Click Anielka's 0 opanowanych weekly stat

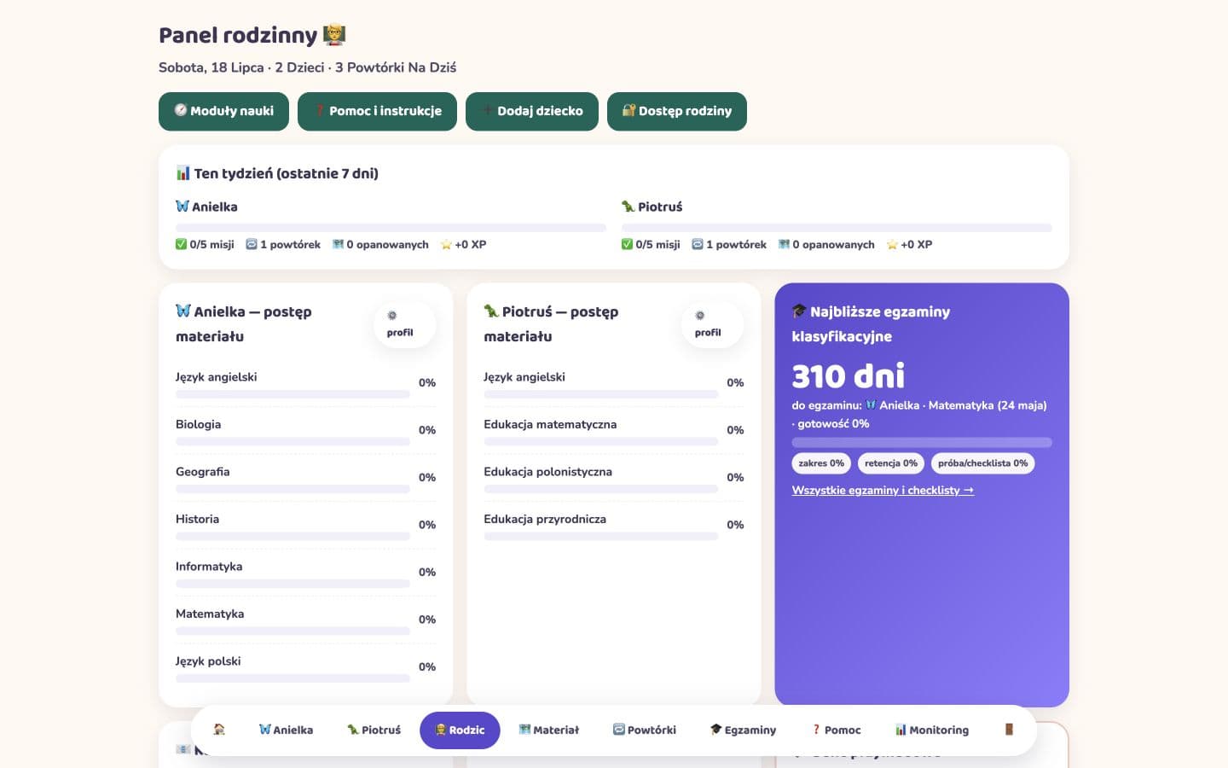pos(380,244)
